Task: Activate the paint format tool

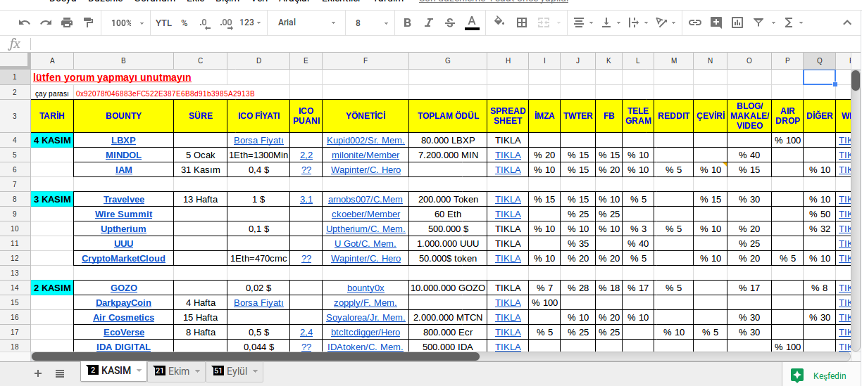Action: [x=88, y=22]
